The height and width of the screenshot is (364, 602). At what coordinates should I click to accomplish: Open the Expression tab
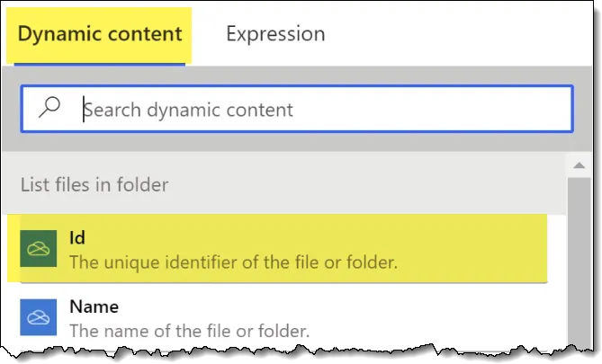275,35
